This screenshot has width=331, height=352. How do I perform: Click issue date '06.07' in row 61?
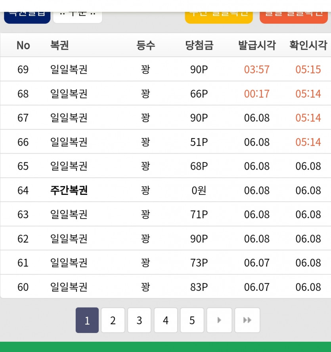click(x=257, y=263)
